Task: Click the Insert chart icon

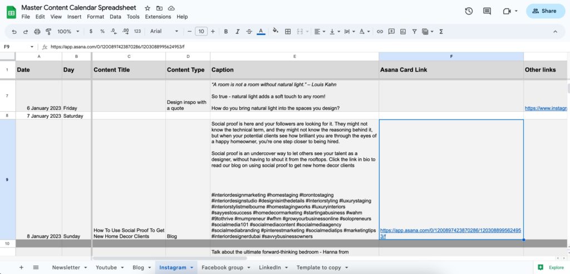Action: point(403,32)
